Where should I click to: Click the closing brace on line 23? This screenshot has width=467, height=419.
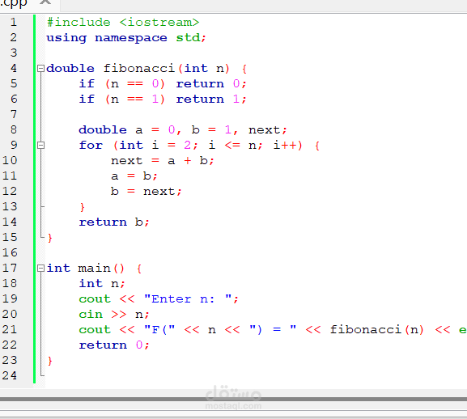pyautogui.click(x=49, y=361)
